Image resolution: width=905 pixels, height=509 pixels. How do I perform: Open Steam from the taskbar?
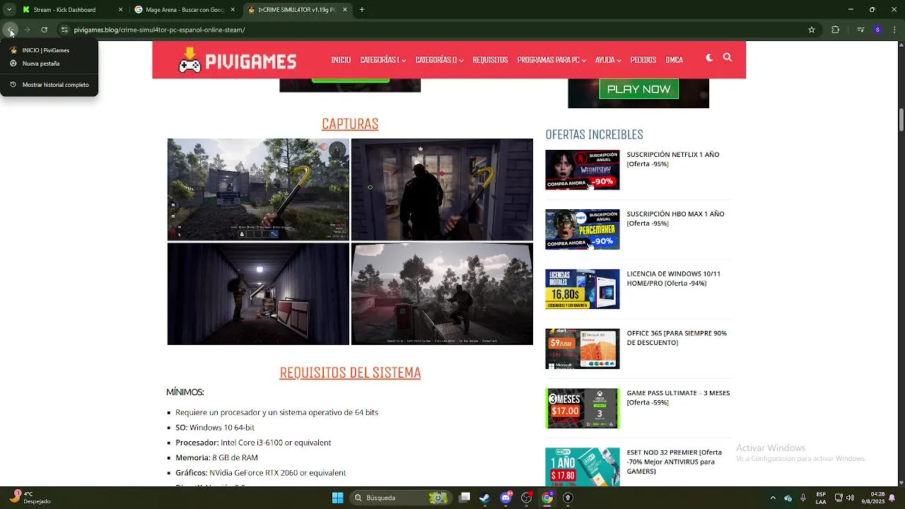[x=484, y=498]
